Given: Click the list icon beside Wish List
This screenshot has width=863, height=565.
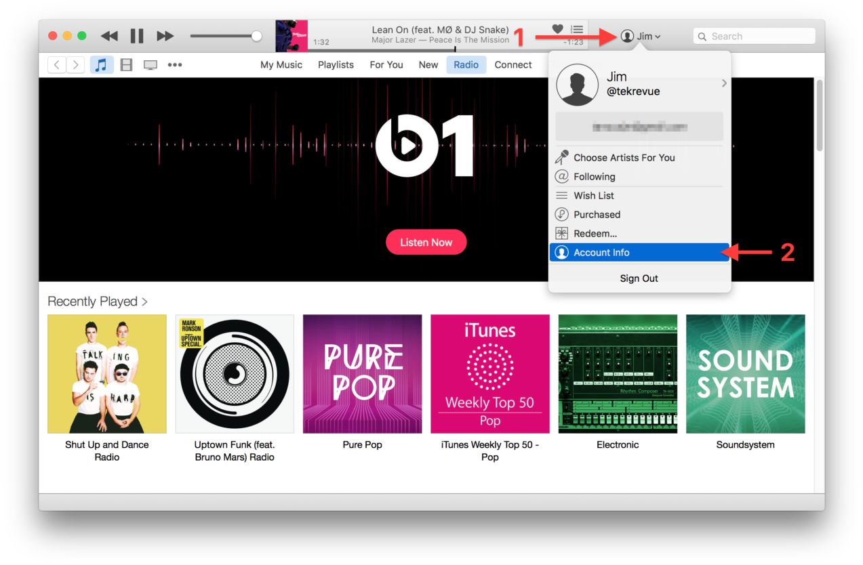Looking at the screenshot, I should coord(561,196).
